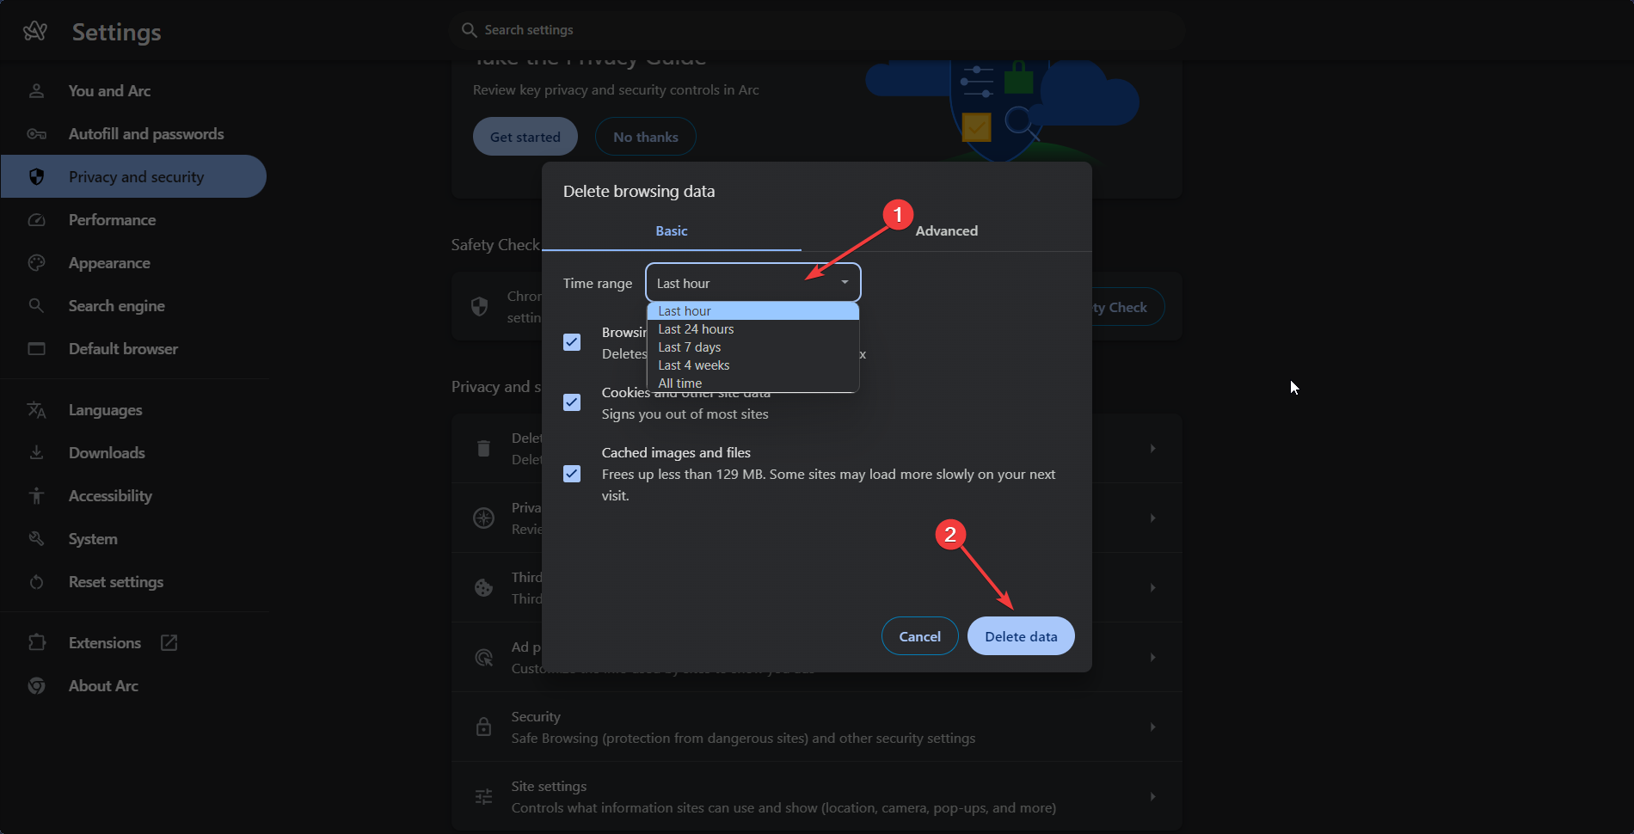Click the Safety Check button at right
Screen dimensions: 1634x834
tap(1127, 307)
